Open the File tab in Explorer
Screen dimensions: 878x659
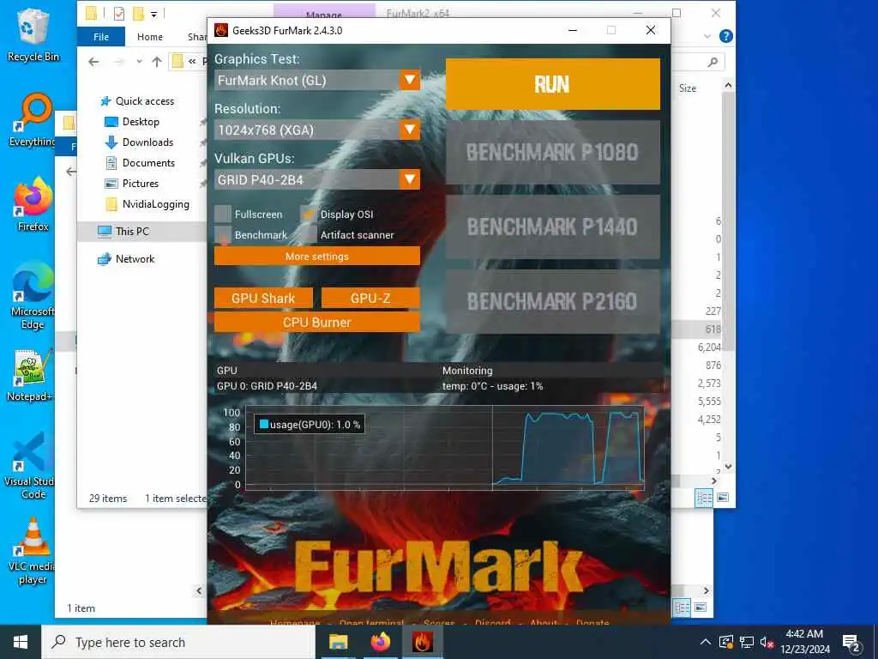[101, 36]
